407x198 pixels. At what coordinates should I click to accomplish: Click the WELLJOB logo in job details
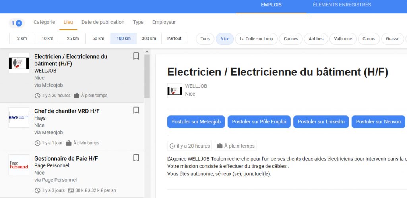pos(174,90)
